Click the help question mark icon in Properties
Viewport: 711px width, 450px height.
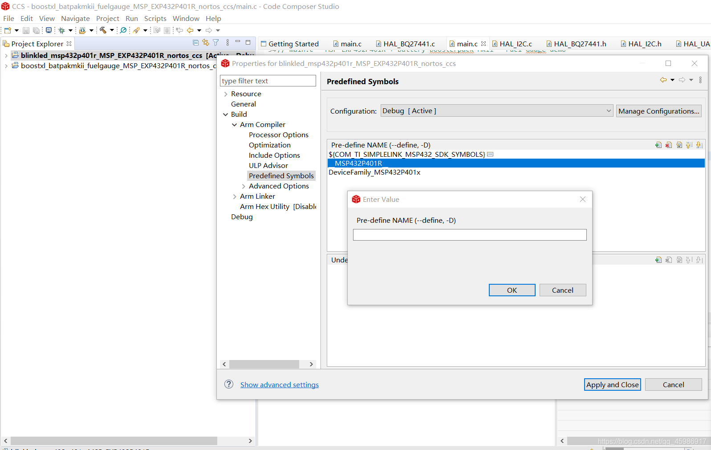[x=229, y=384]
